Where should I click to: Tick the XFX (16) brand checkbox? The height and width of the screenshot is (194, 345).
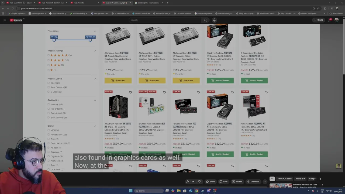[x=49, y=130]
